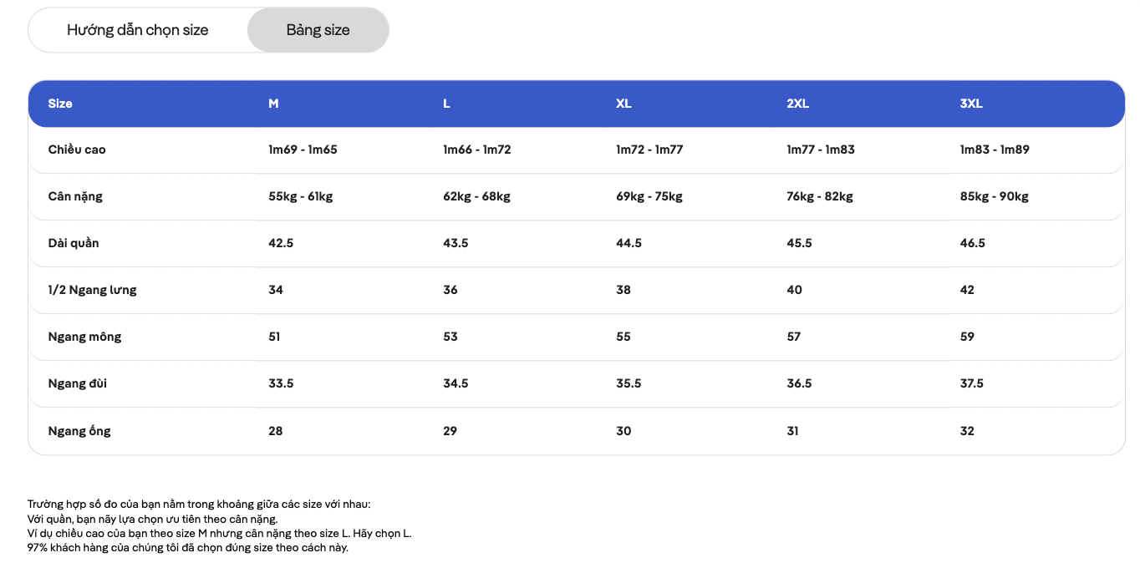Viewport: 1140px width, 573px height.
Task: Click the 85kg - 90kg weight cell
Action: (994, 196)
